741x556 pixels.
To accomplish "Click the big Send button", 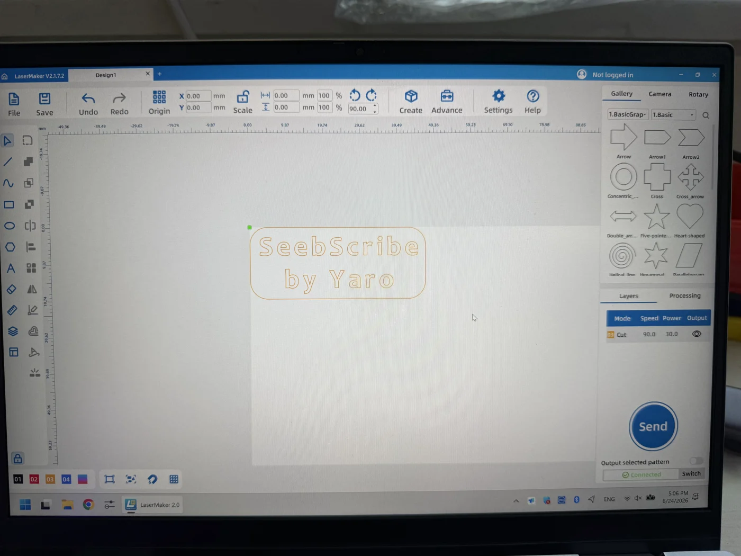I will (x=653, y=426).
